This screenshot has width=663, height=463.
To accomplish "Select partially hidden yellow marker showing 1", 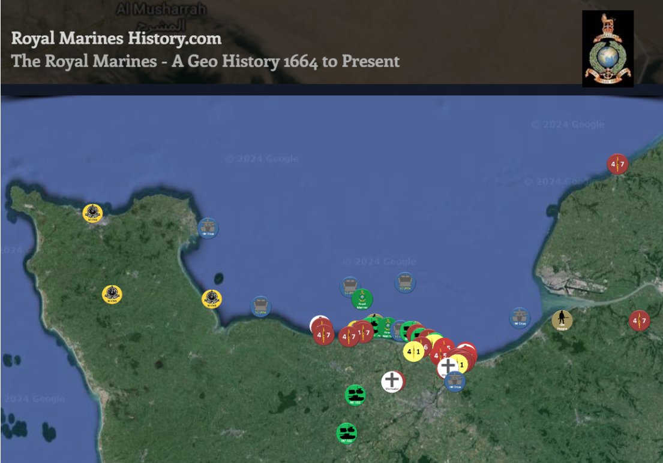I will coord(462,365).
